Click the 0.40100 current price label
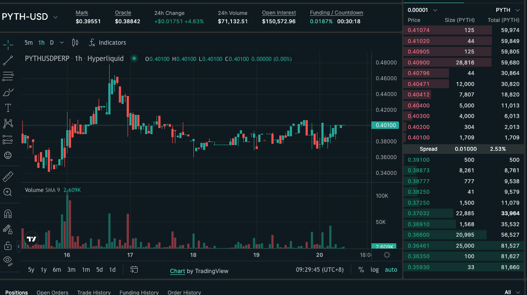Screen dimensions: 527x295 coord(385,125)
